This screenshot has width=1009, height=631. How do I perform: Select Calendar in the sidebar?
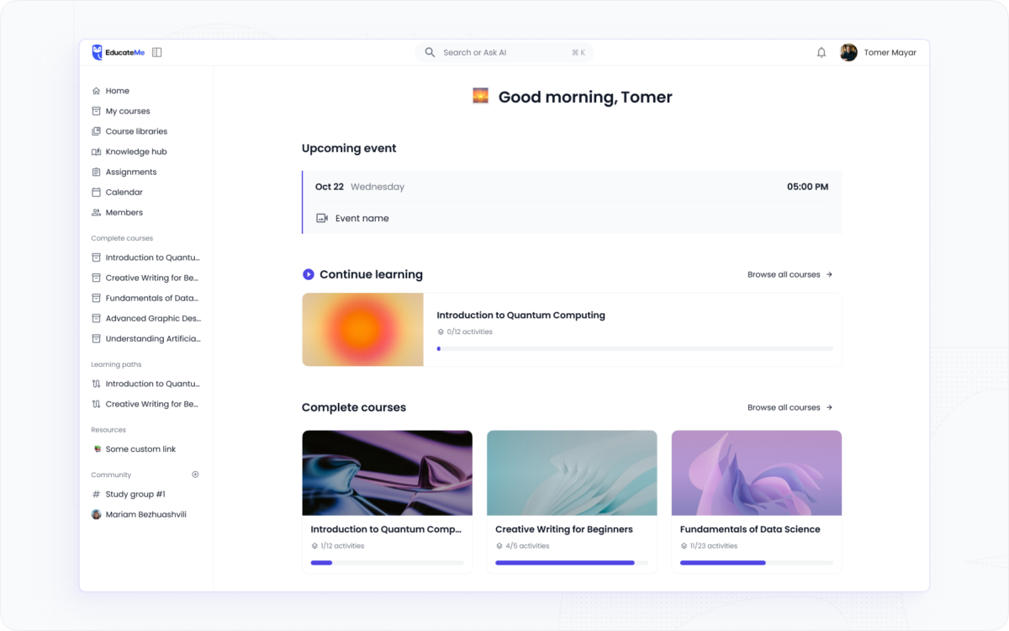coord(124,192)
